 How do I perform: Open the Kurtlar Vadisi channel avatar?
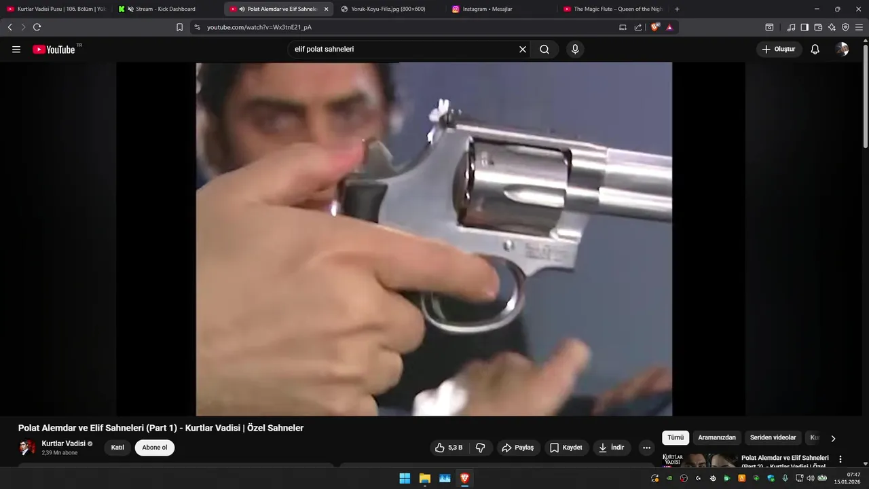click(27, 448)
